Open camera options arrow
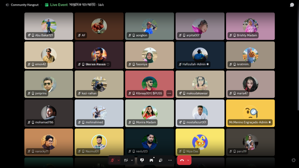This screenshot has width=299, height=168. [x=132, y=161]
